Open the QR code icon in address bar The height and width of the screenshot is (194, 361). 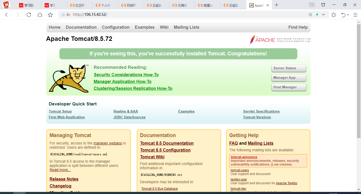tap(311, 15)
